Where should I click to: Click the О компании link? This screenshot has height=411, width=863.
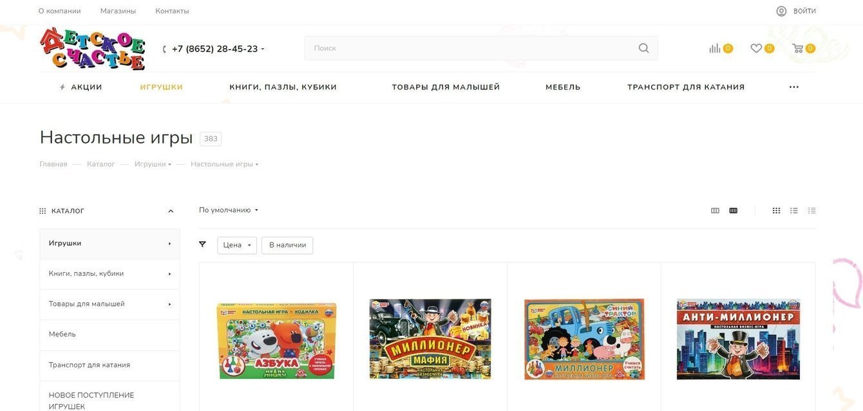pos(60,11)
